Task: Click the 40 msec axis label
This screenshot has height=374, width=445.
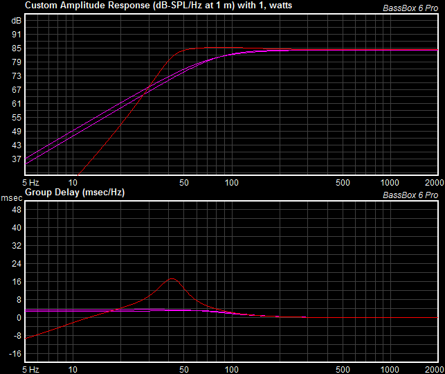Action: pyautogui.click(x=17, y=228)
